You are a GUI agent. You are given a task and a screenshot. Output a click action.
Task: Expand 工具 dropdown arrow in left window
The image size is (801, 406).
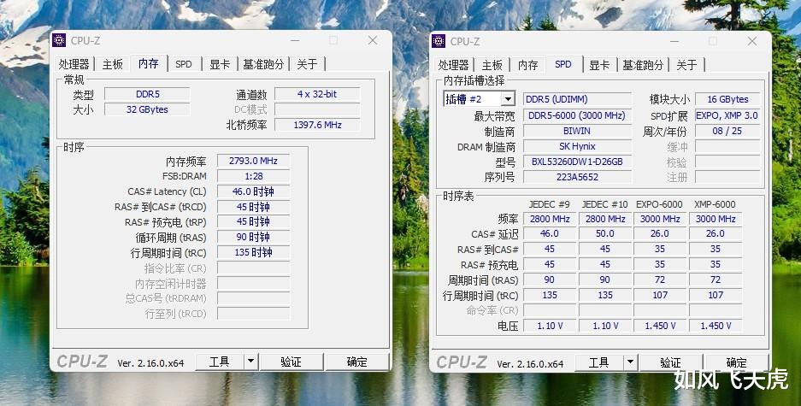click(x=250, y=362)
